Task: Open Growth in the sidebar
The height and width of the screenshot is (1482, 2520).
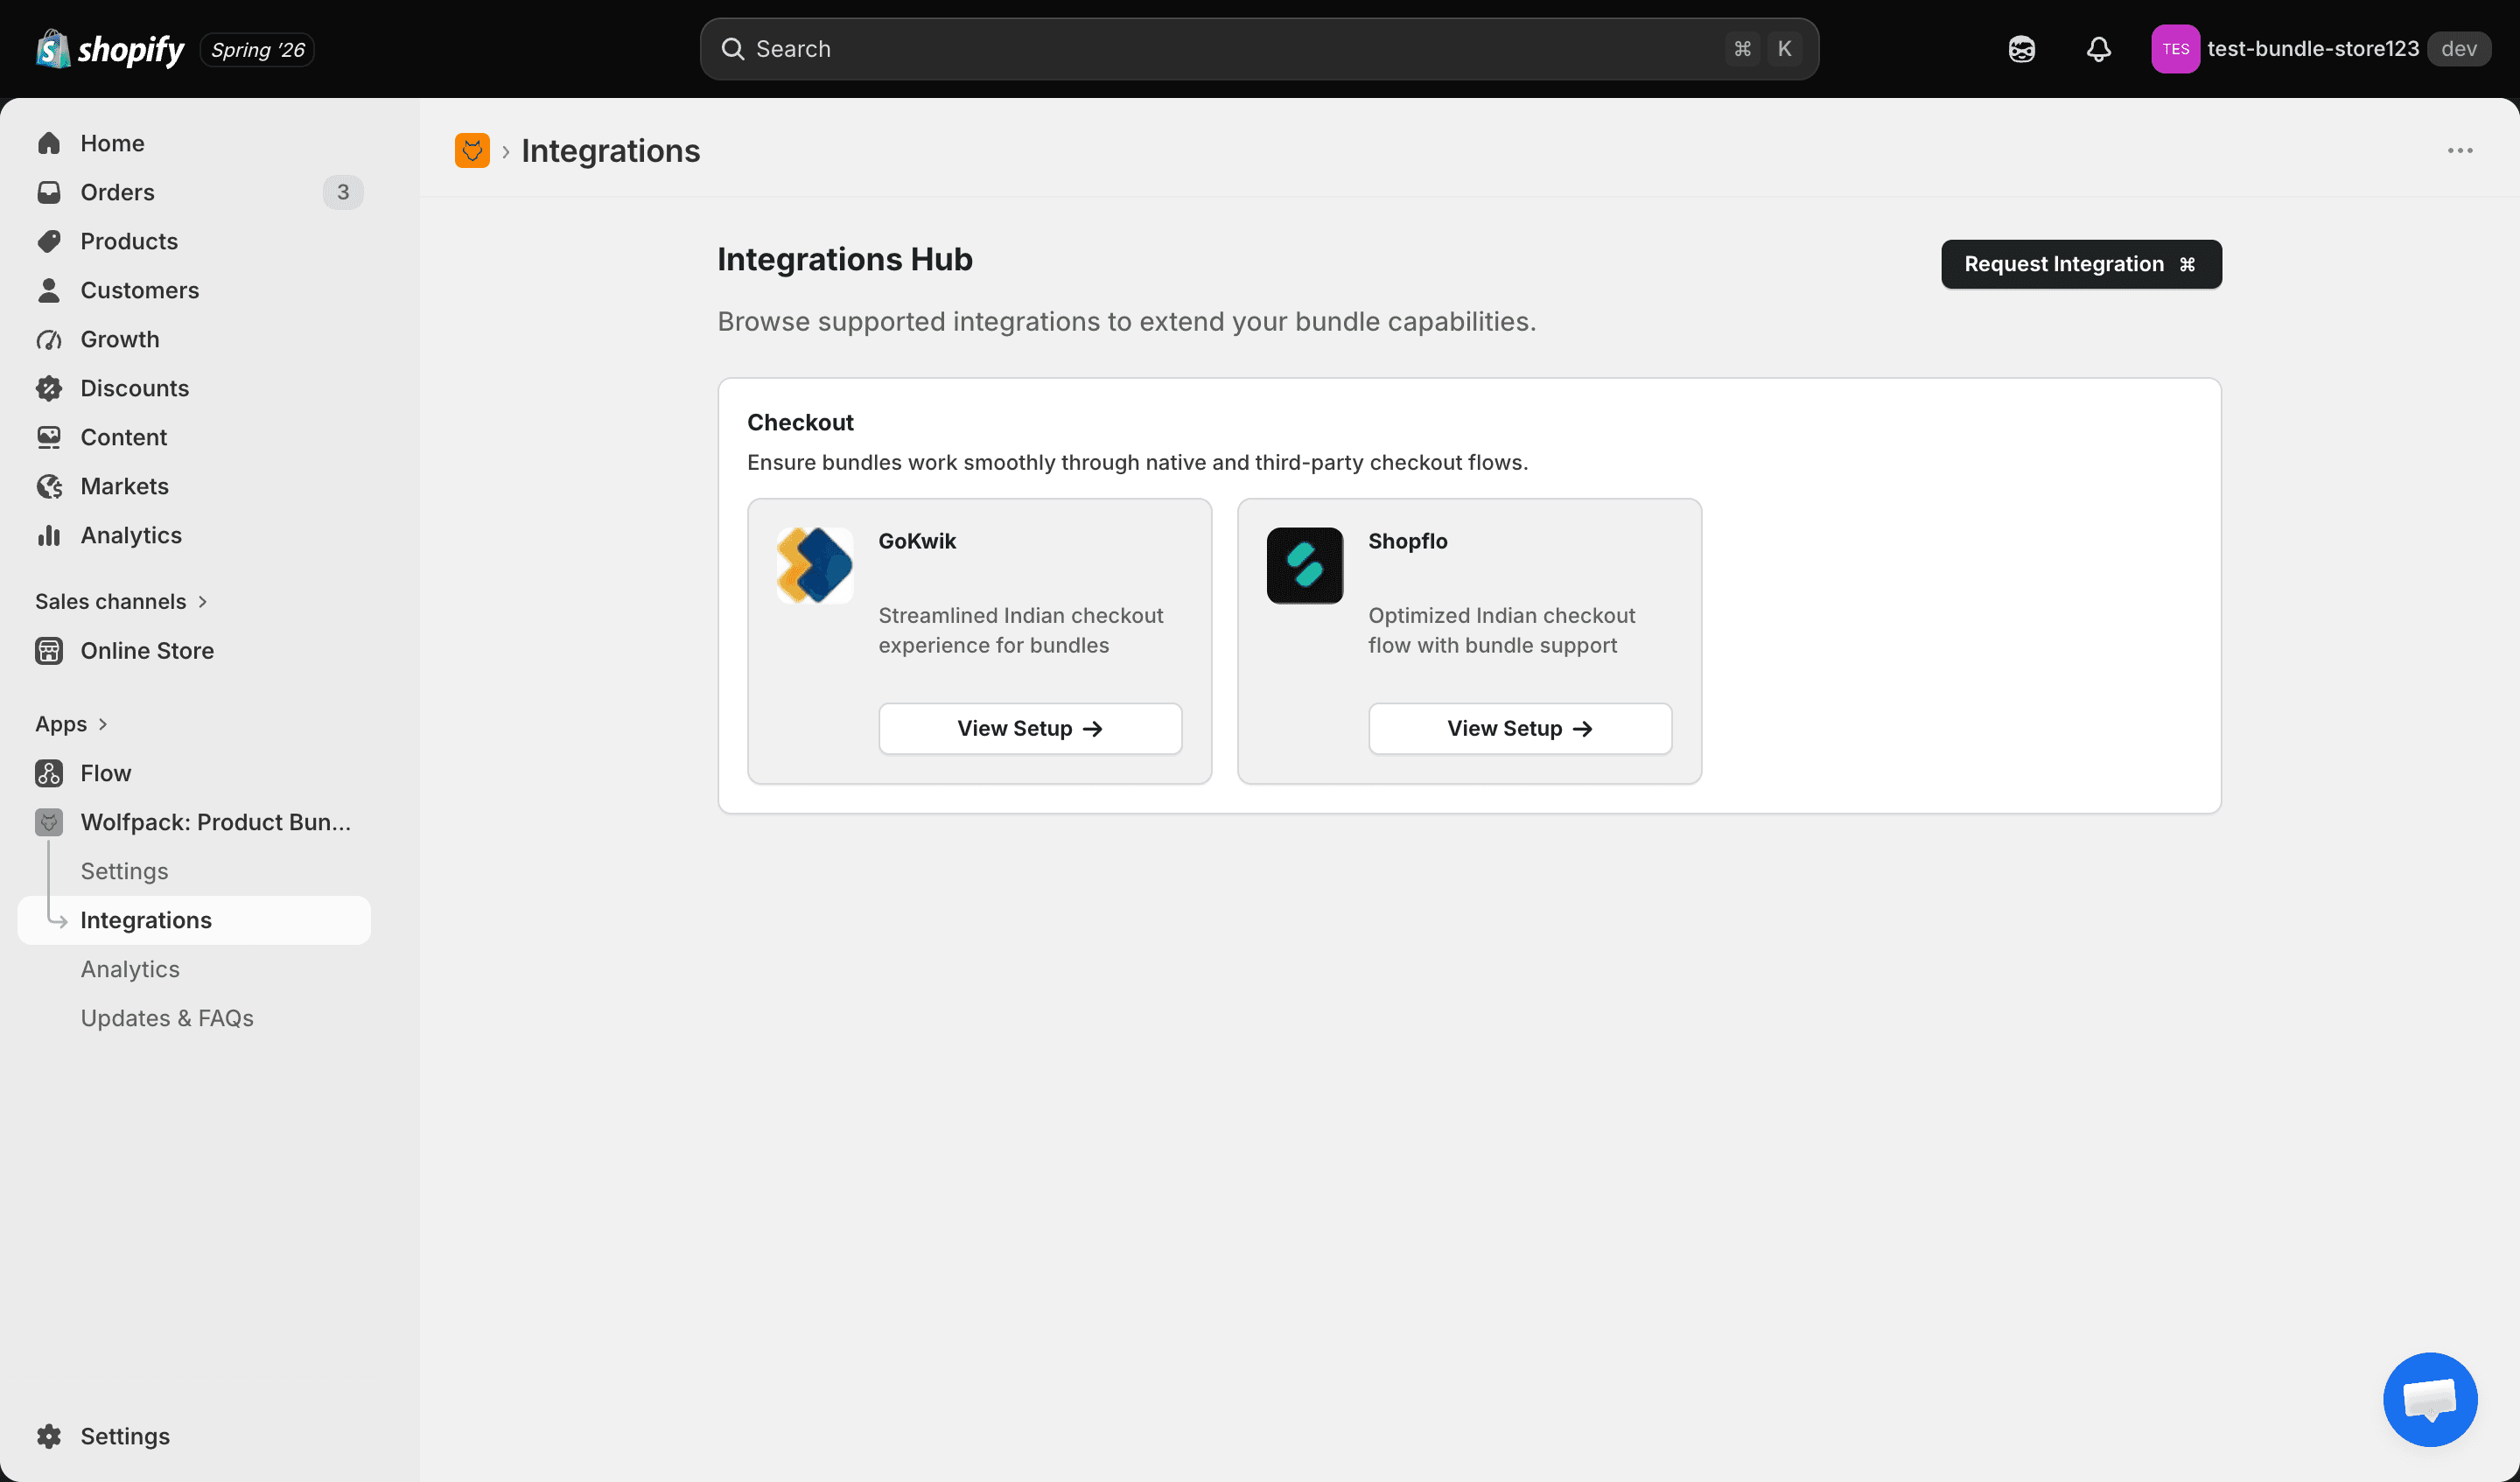Action: tap(194, 339)
